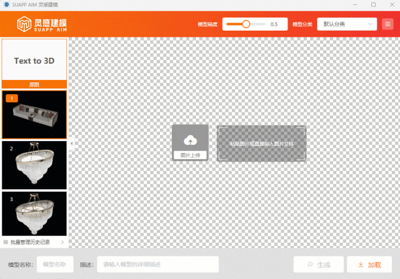
Task: Focus the 描述 description input field
Action: (157, 265)
